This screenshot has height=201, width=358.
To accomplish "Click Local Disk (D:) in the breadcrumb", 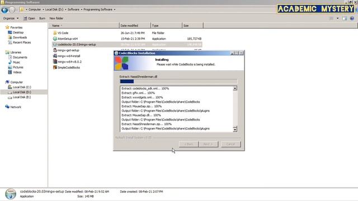I will click(54, 9).
